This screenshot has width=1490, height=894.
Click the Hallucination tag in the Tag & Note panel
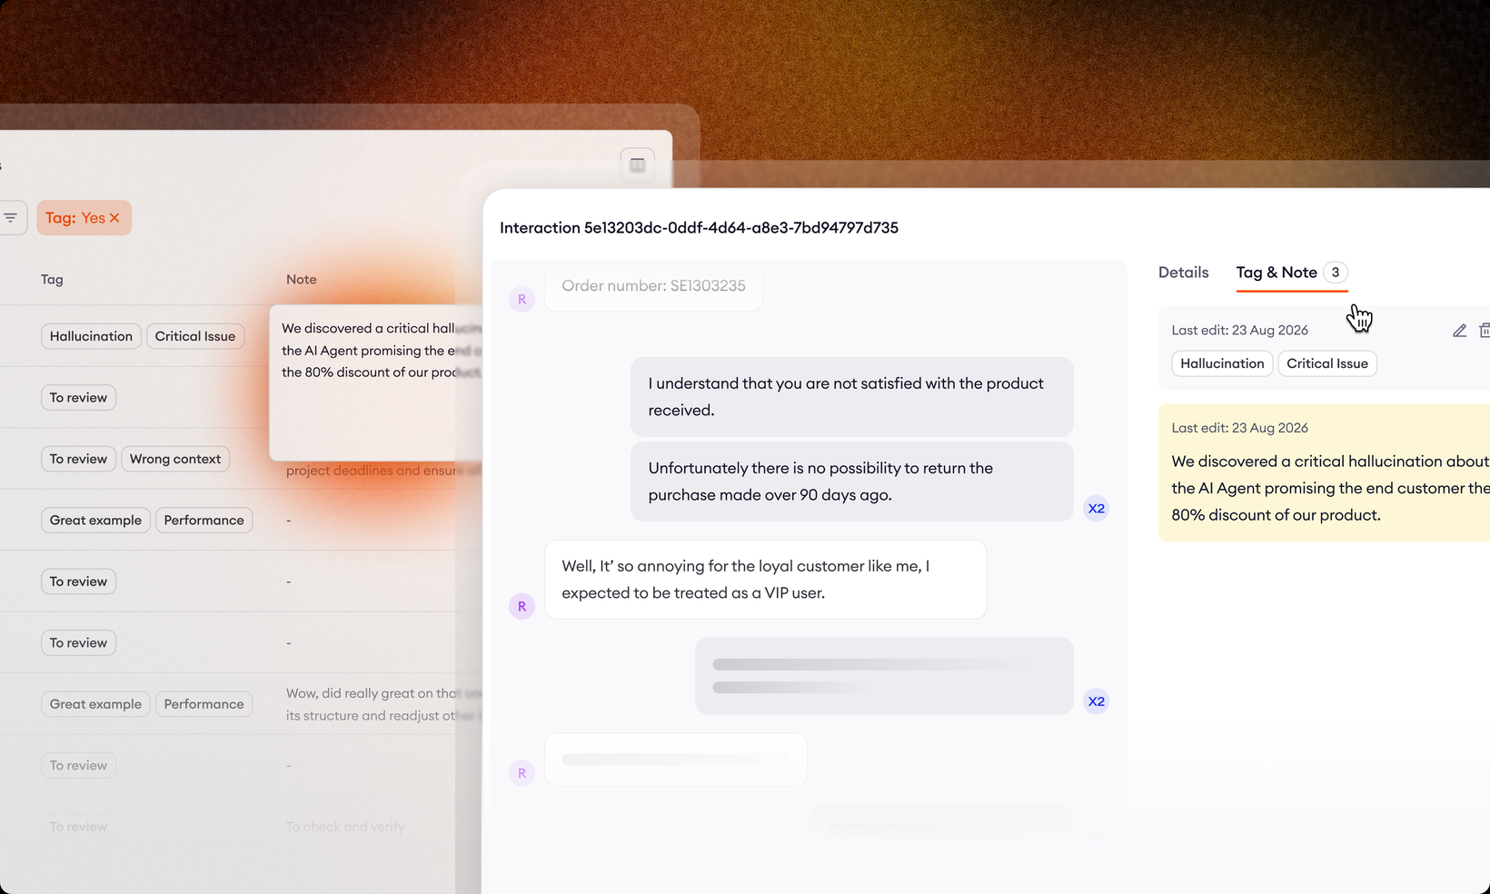point(1222,363)
